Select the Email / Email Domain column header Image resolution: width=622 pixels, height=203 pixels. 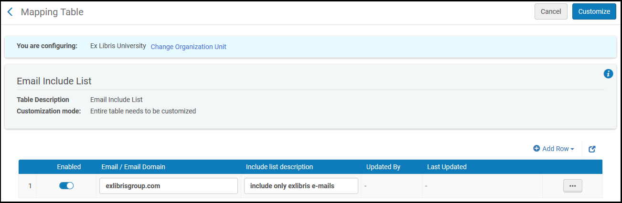pyautogui.click(x=133, y=167)
